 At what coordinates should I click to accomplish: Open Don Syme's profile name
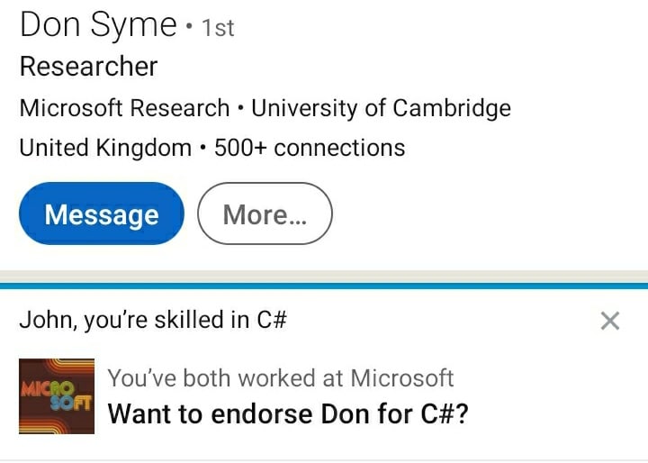pyautogui.click(x=98, y=25)
